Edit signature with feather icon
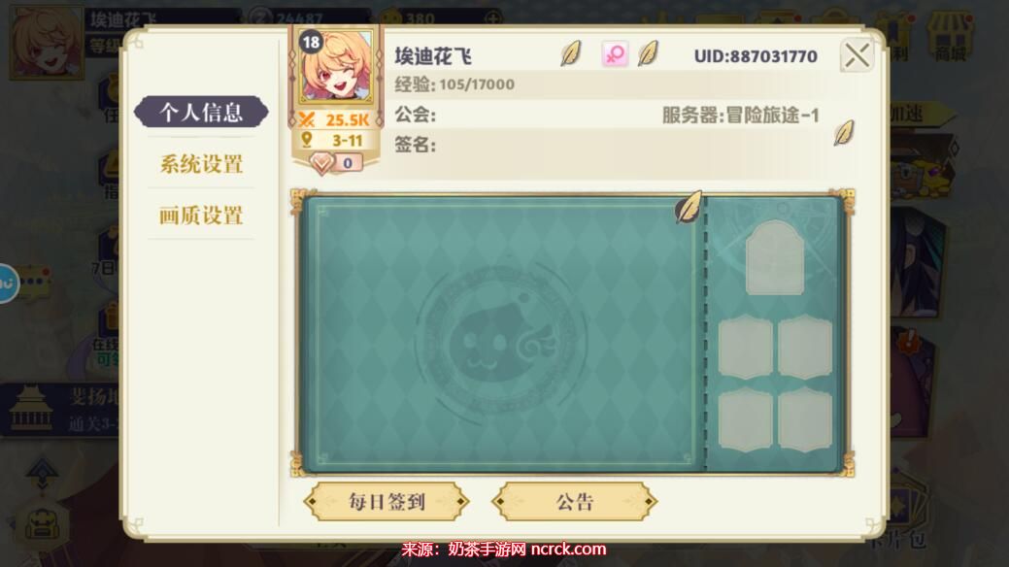Viewport: 1009px width, 567px height. coord(844,133)
